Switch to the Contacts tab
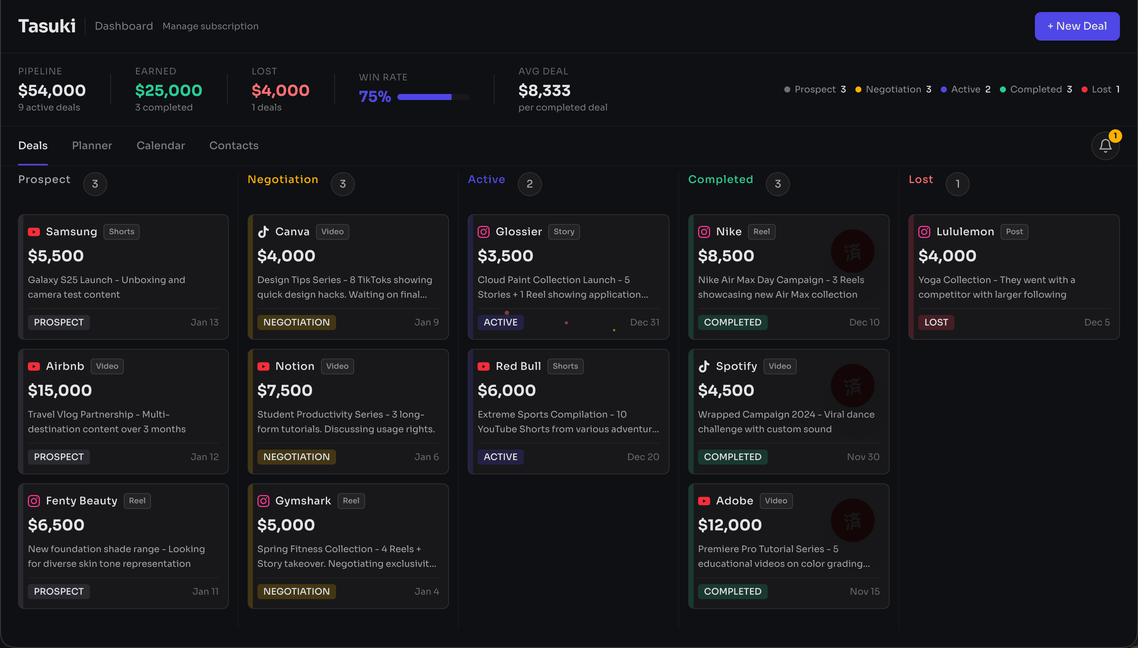Image resolution: width=1138 pixels, height=648 pixels. point(233,145)
